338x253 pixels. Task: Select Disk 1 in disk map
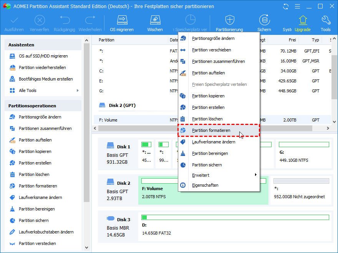point(118,154)
